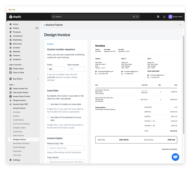The image size is (191, 170).
Task: Click the Buy Button icon
Action: click(x=10, y=79)
